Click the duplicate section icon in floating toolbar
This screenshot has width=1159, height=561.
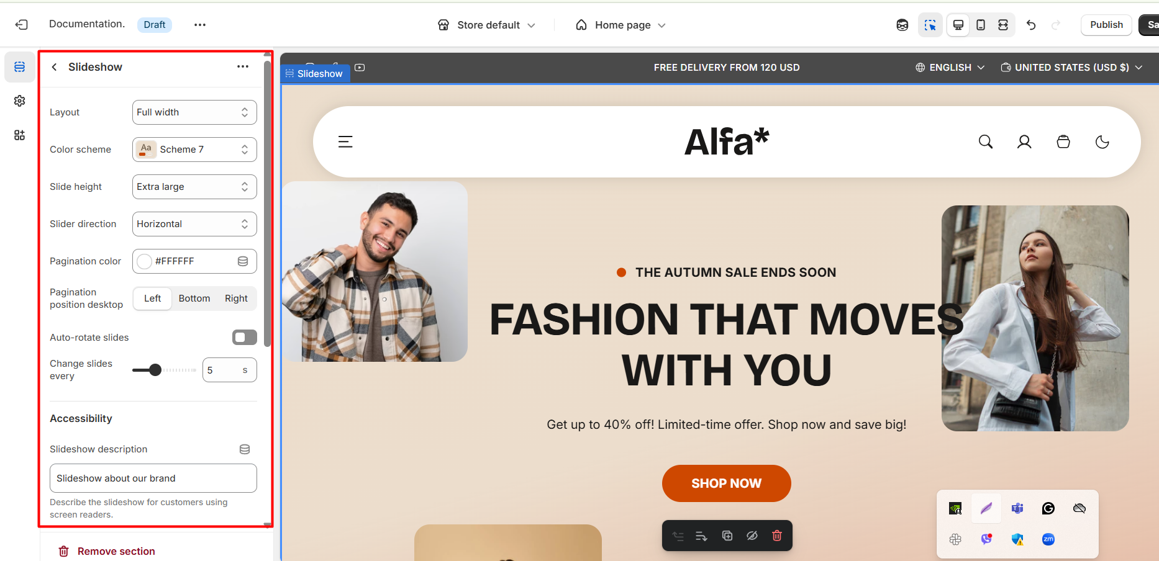(x=727, y=536)
